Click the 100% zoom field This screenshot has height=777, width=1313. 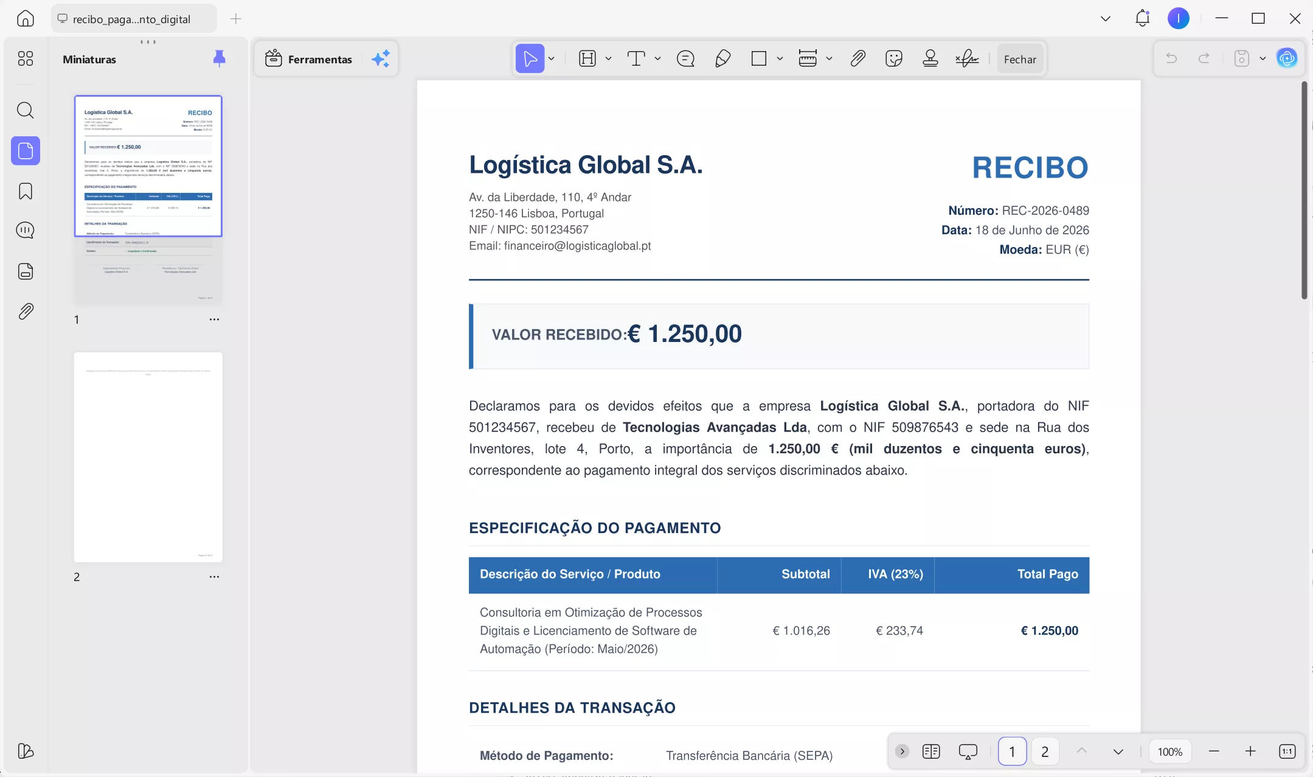[1169, 751]
